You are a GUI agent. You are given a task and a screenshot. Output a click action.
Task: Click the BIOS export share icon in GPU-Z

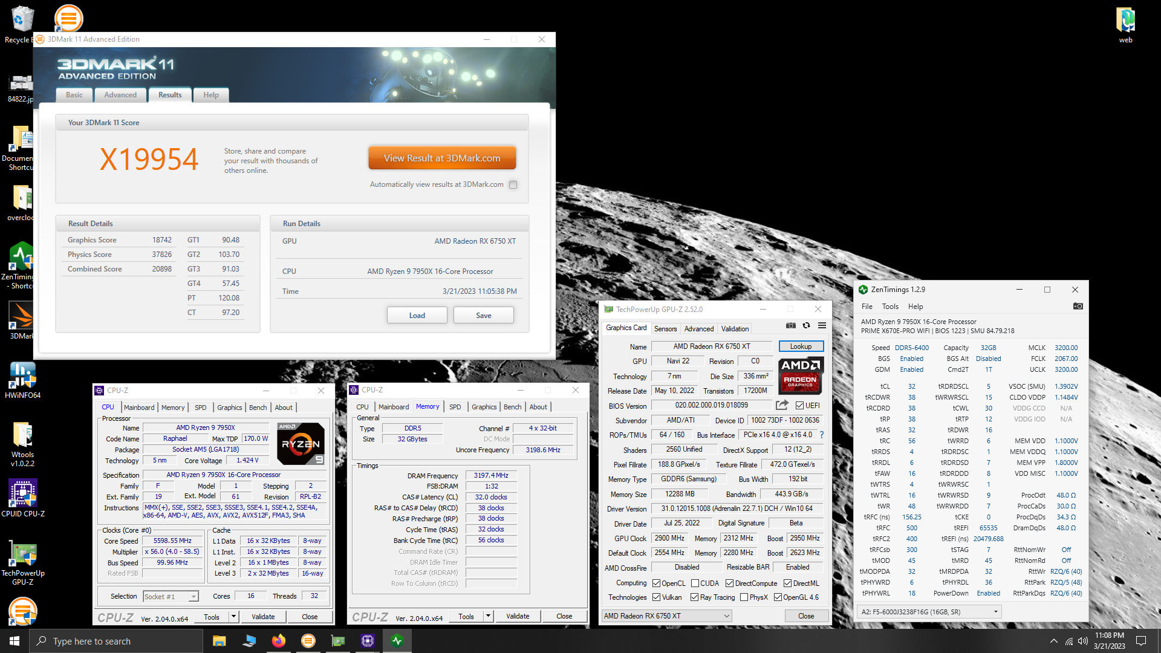pos(782,405)
